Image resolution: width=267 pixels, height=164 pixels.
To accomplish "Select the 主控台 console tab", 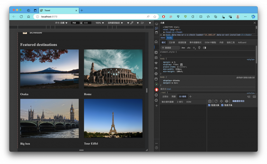I will click(165, 97).
